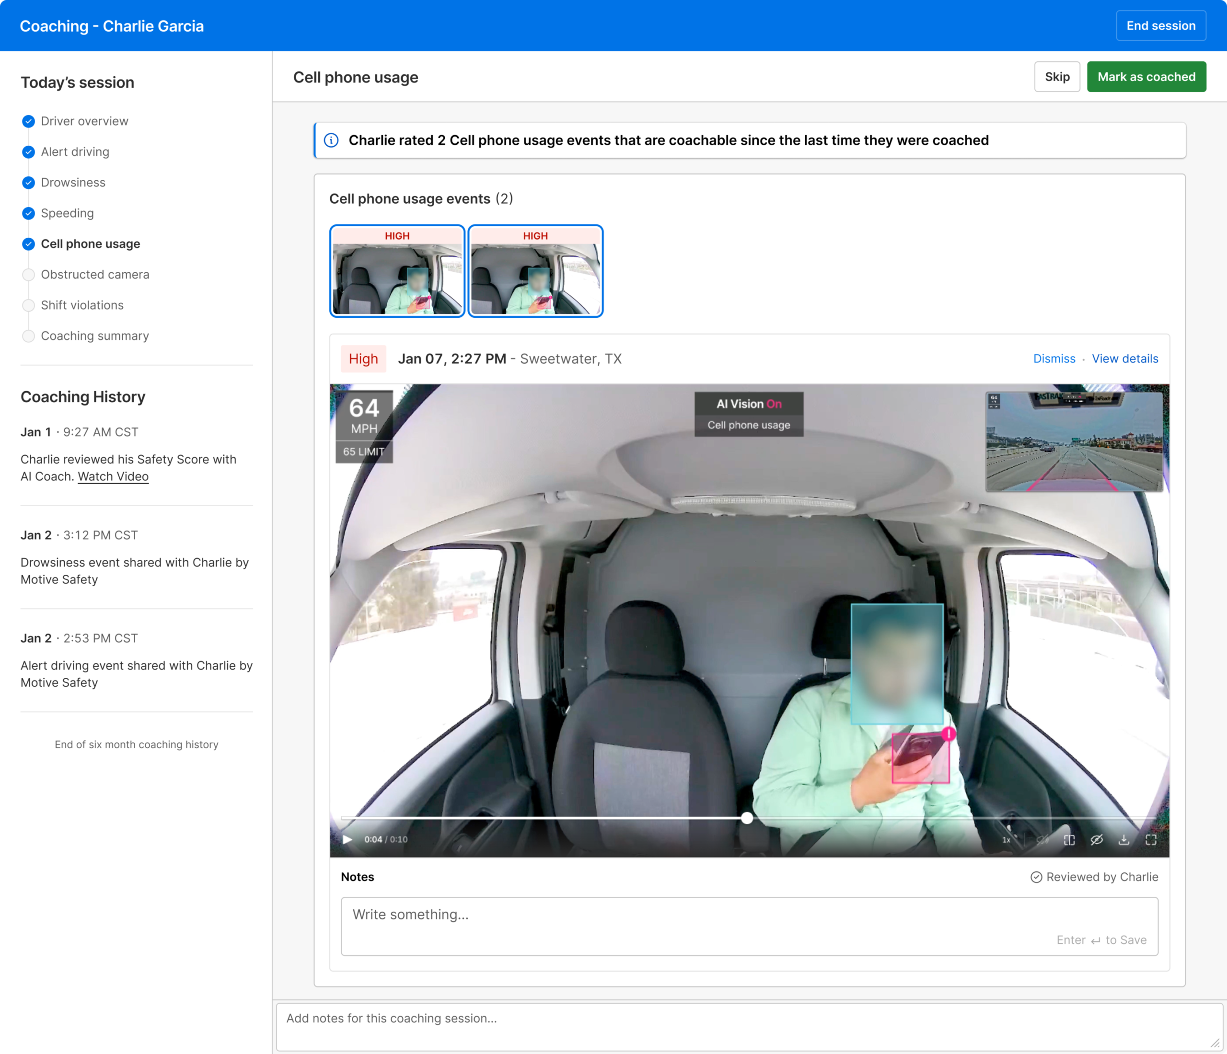Select the Shift violations step circle

coord(28,305)
